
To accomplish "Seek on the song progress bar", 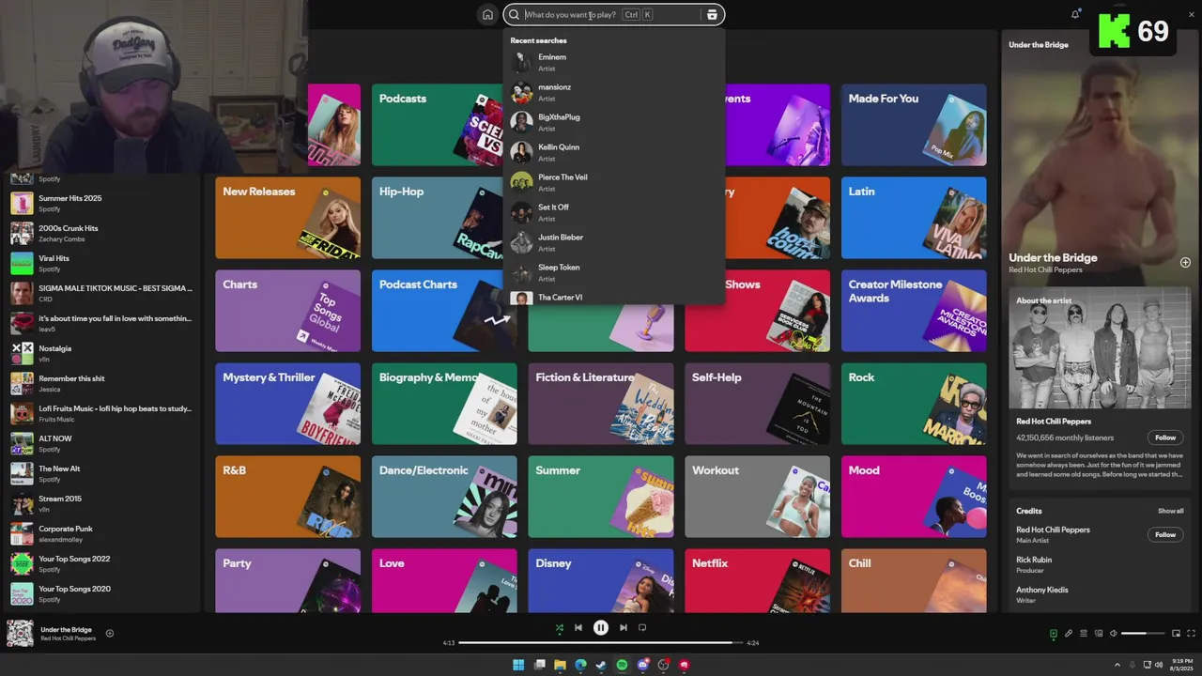I will [x=601, y=643].
